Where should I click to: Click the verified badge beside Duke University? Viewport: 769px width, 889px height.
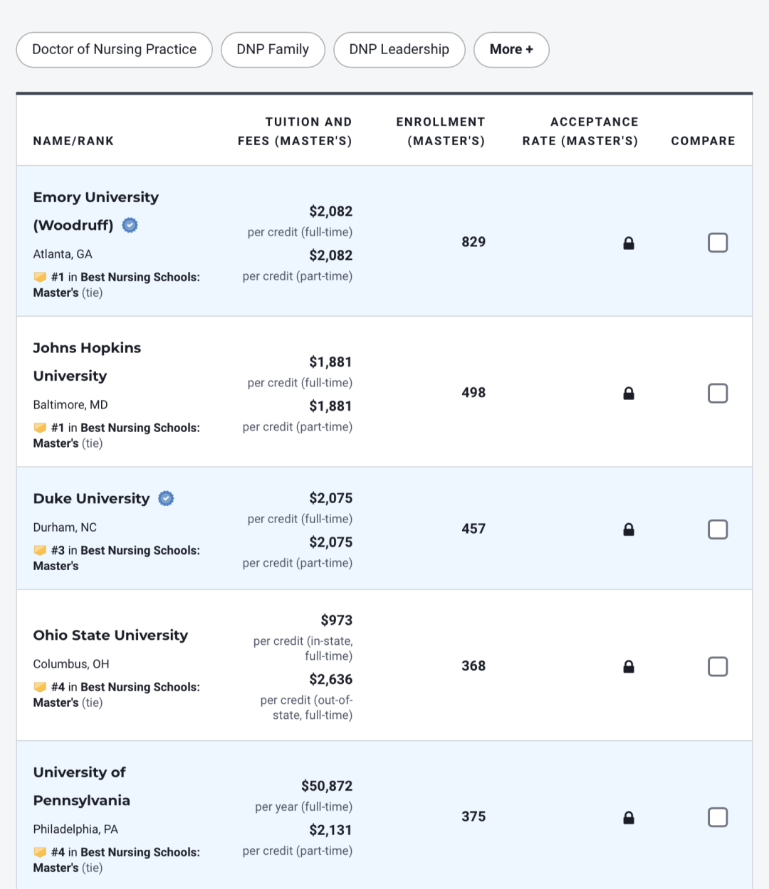166,498
